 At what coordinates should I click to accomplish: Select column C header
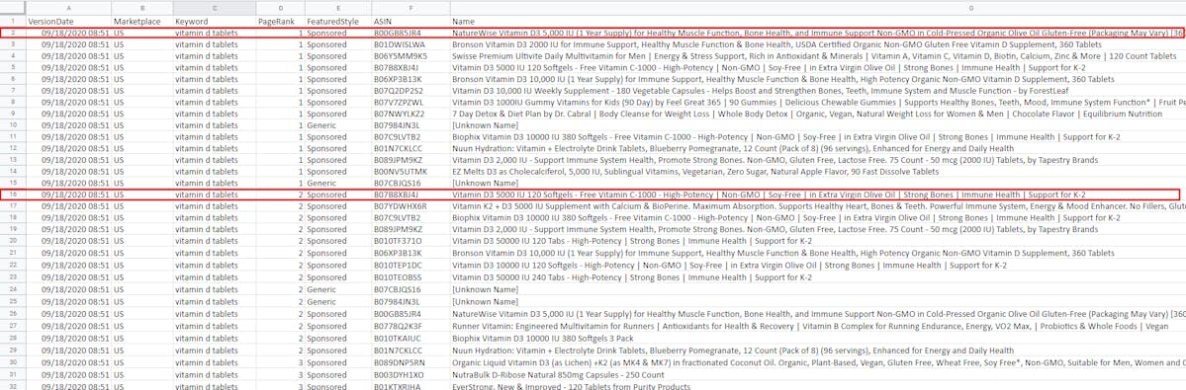[x=214, y=8]
